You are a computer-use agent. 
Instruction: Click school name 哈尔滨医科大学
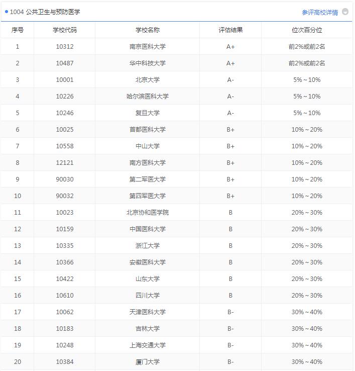click(148, 97)
